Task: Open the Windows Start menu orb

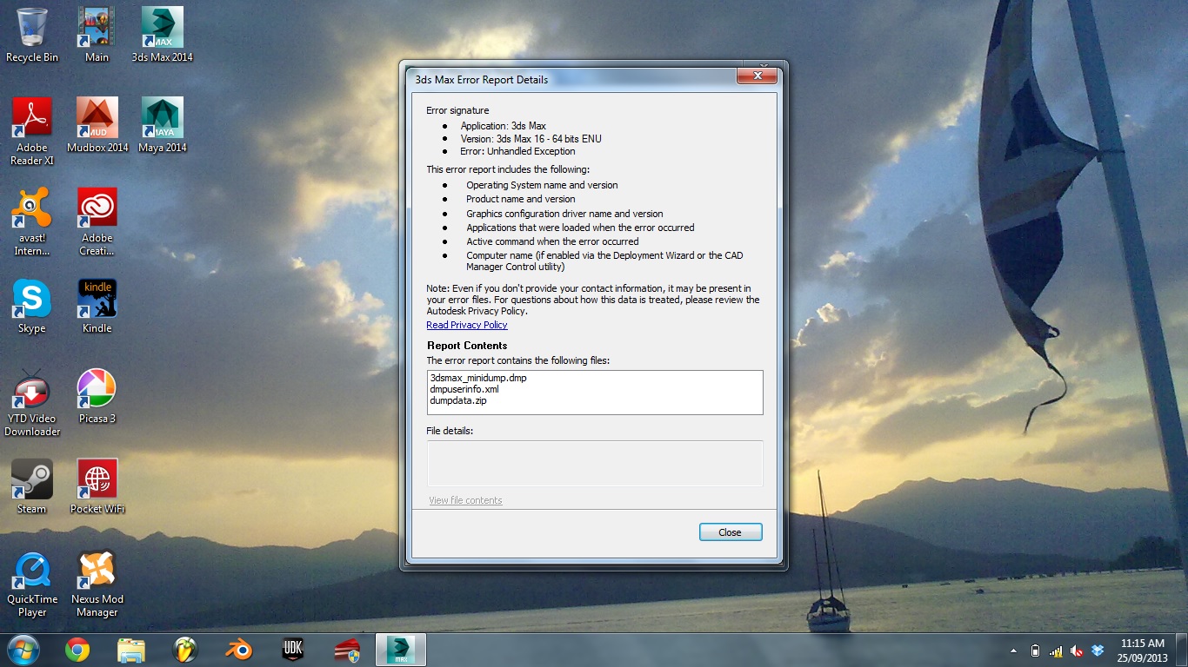Action: pyautogui.click(x=23, y=650)
